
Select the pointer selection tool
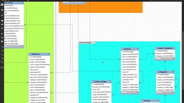[2, 5]
